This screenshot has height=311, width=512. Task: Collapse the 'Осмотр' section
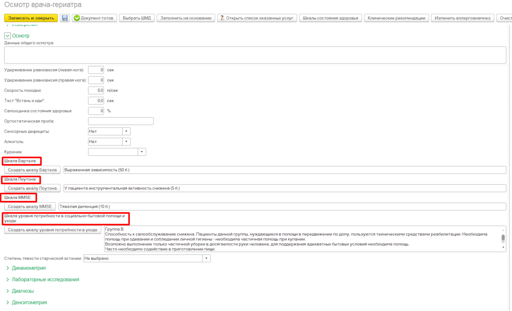pos(7,36)
